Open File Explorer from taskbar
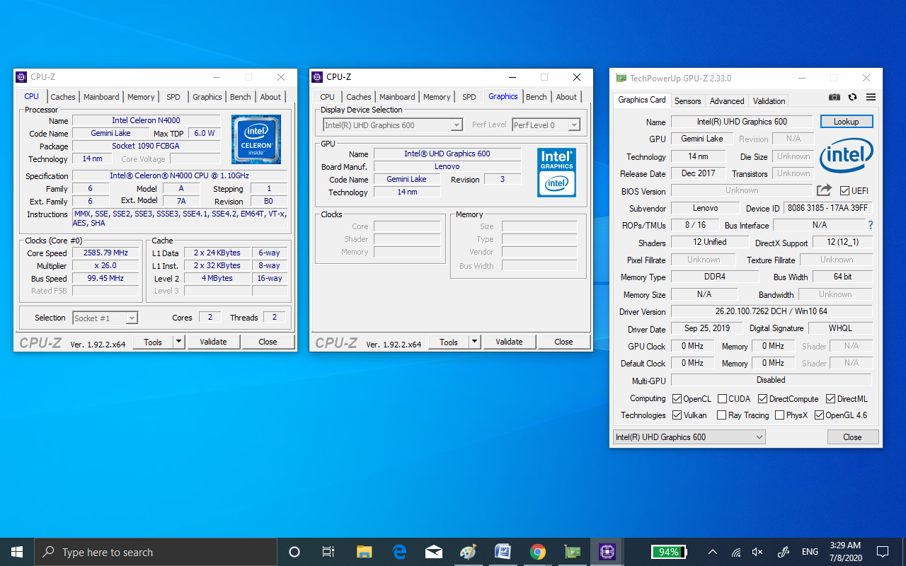Image resolution: width=906 pixels, height=566 pixels. click(x=364, y=552)
